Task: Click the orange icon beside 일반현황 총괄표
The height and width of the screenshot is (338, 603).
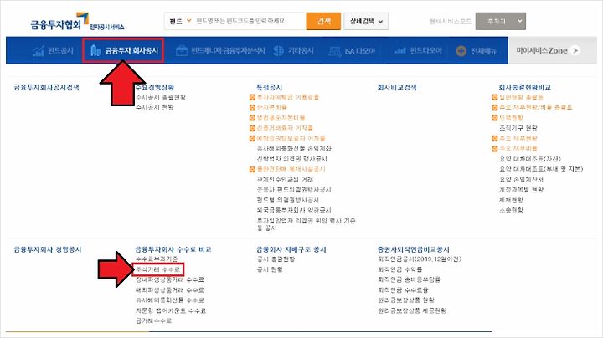Action: (495, 97)
